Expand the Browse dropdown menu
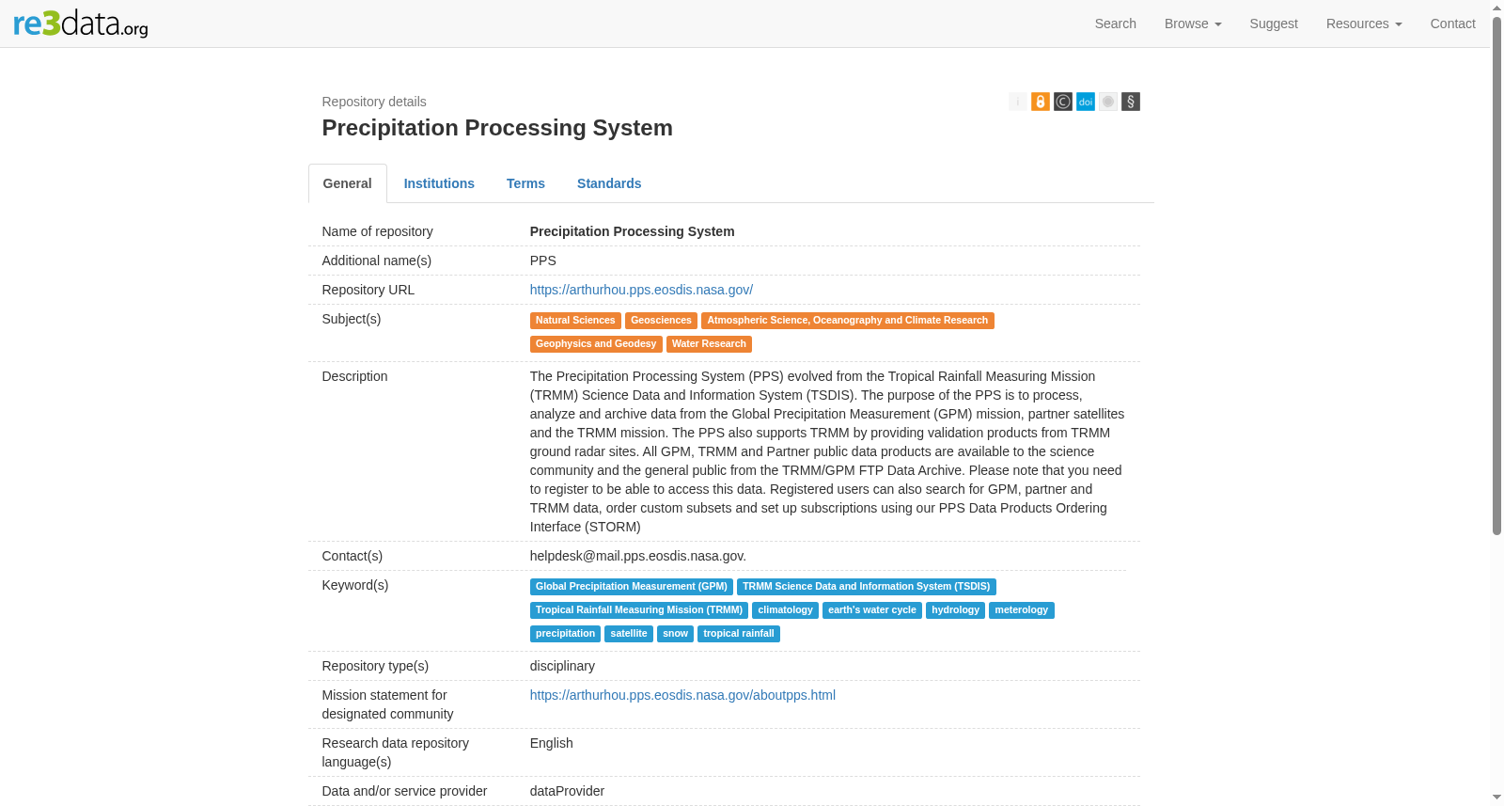 pos(1193,24)
